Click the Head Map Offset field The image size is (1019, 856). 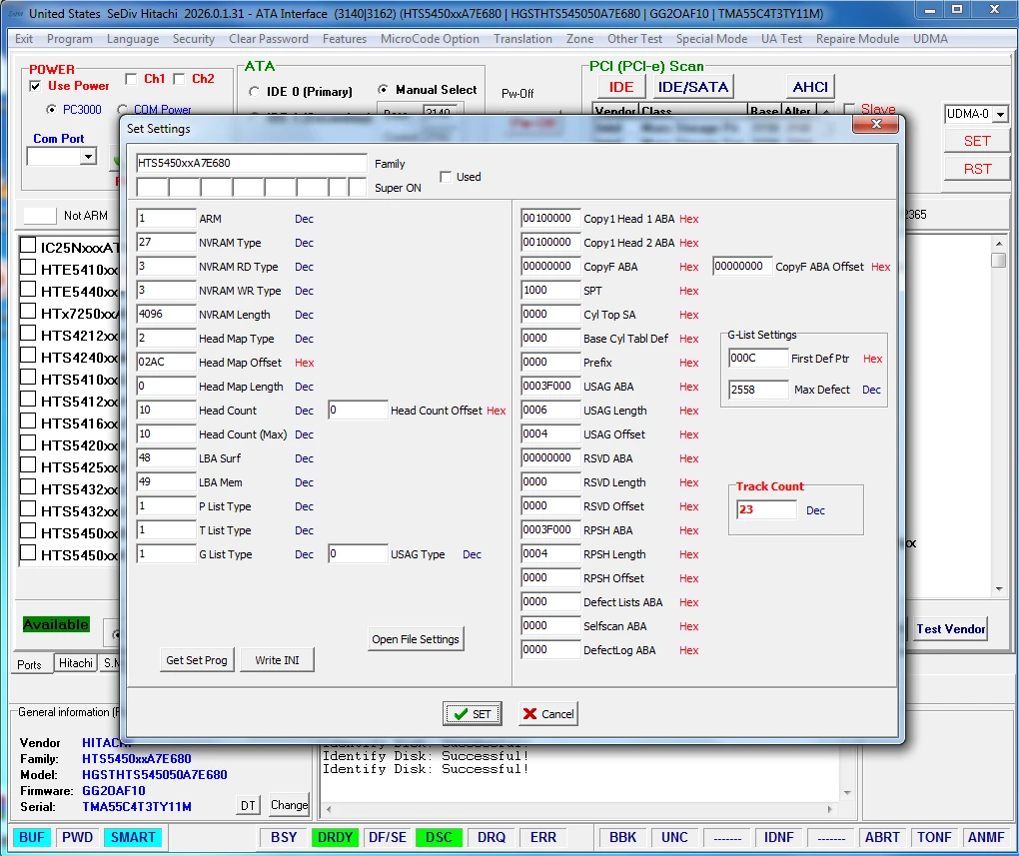(166, 362)
